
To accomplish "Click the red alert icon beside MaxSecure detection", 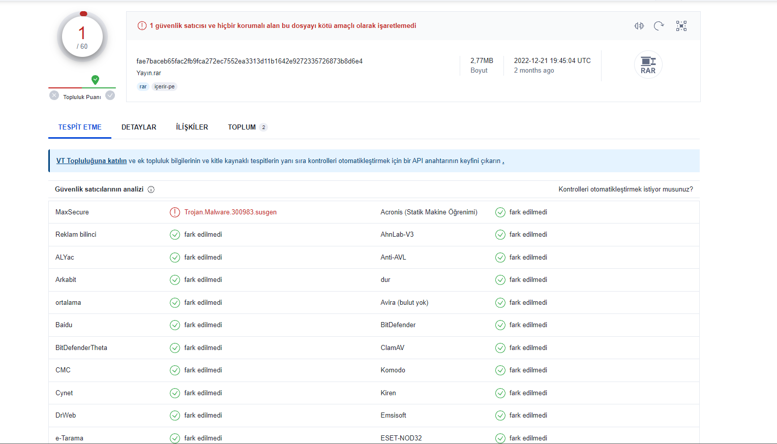I will (x=175, y=212).
